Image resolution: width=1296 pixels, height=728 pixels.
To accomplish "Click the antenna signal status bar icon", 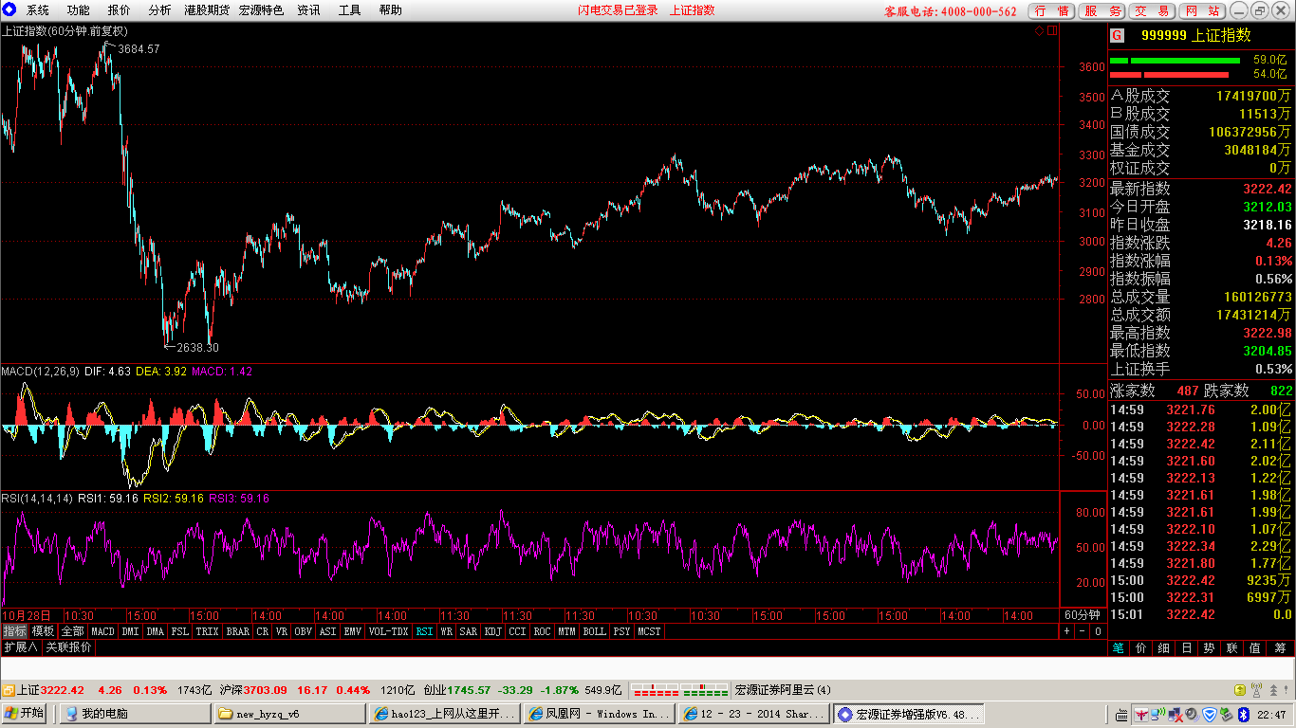I will 1257,690.
